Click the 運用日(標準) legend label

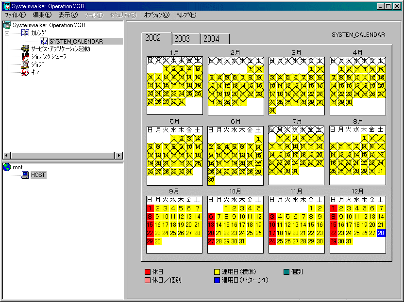click(239, 272)
